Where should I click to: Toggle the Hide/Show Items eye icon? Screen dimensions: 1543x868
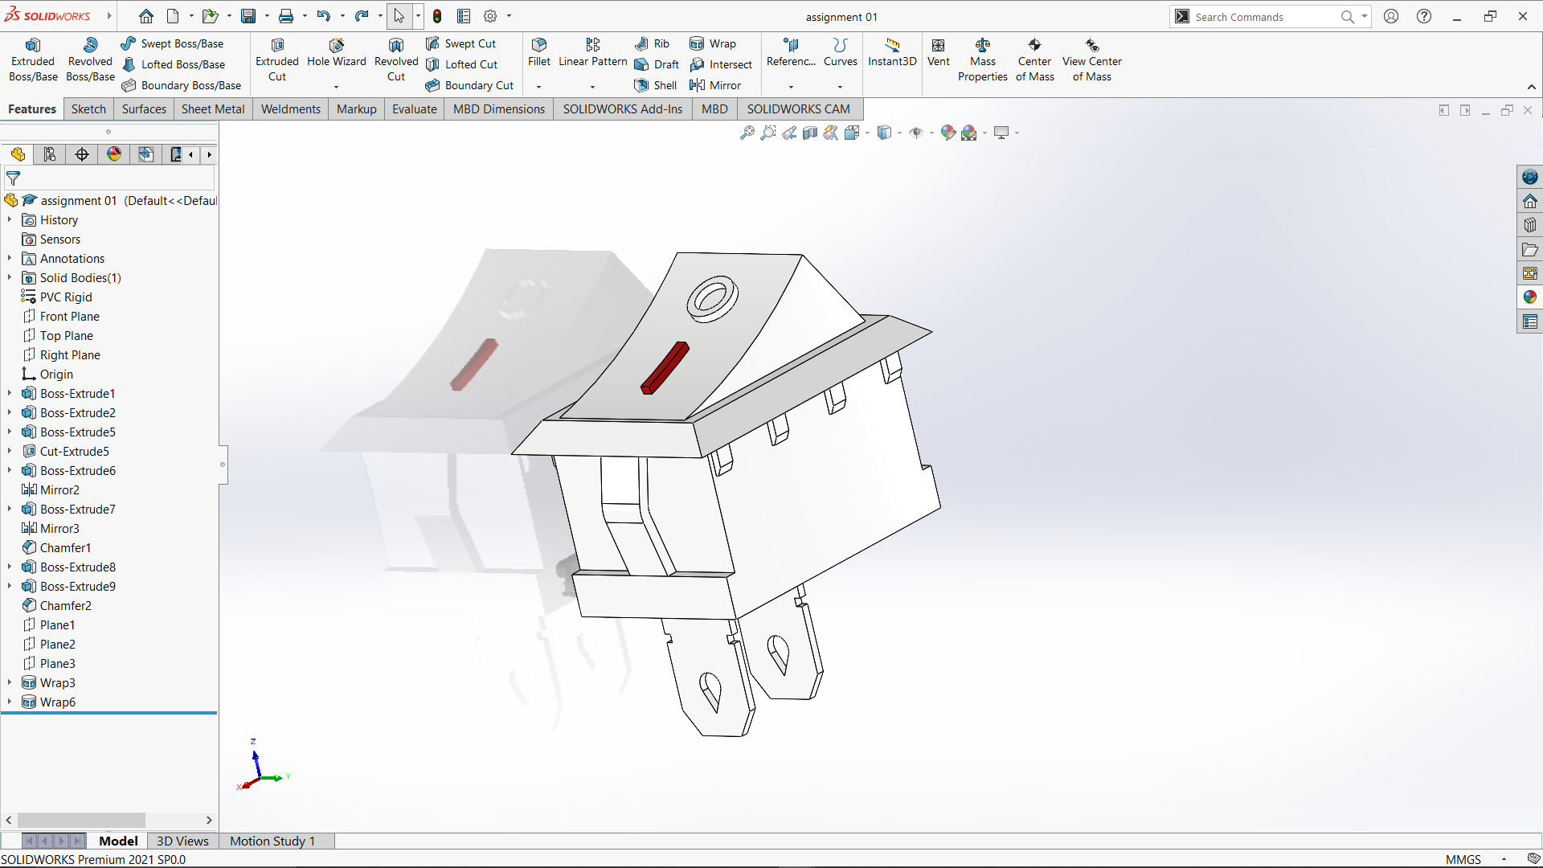tap(916, 133)
